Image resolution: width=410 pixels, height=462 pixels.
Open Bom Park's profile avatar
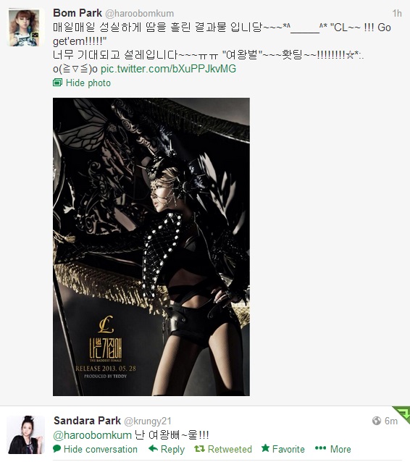tap(25, 28)
